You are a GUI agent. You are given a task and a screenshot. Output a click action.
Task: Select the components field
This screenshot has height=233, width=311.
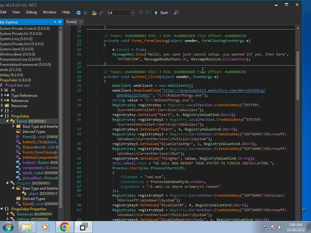(40, 167)
